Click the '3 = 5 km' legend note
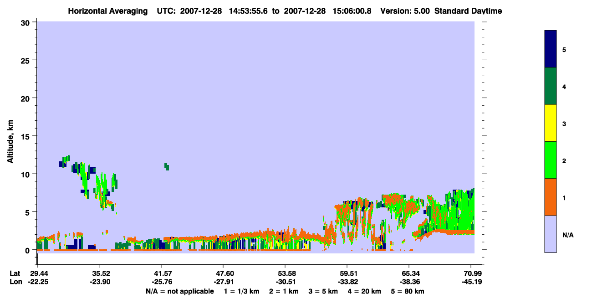Viewport: 592px width, 304px height. coord(323,291)
